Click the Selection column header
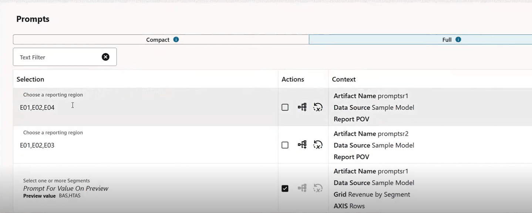Viewport: 532px width, 213px height. point(30,79)
